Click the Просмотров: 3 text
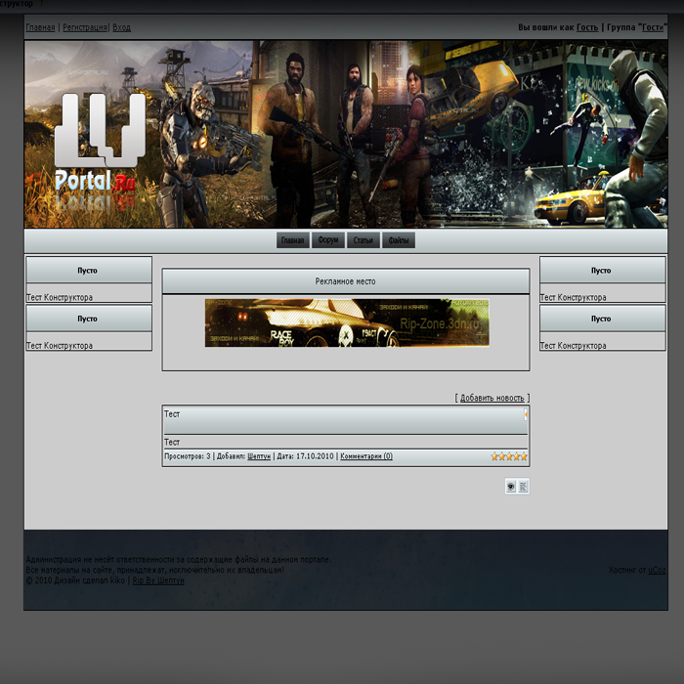 click(x=188, y=456)
